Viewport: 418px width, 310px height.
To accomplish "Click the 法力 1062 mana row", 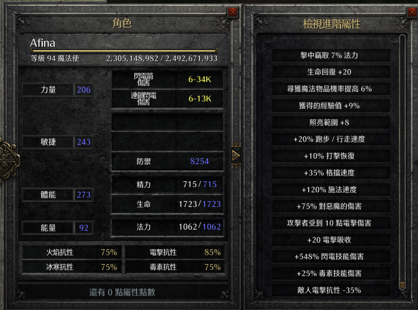I will [x=167, y=227].
